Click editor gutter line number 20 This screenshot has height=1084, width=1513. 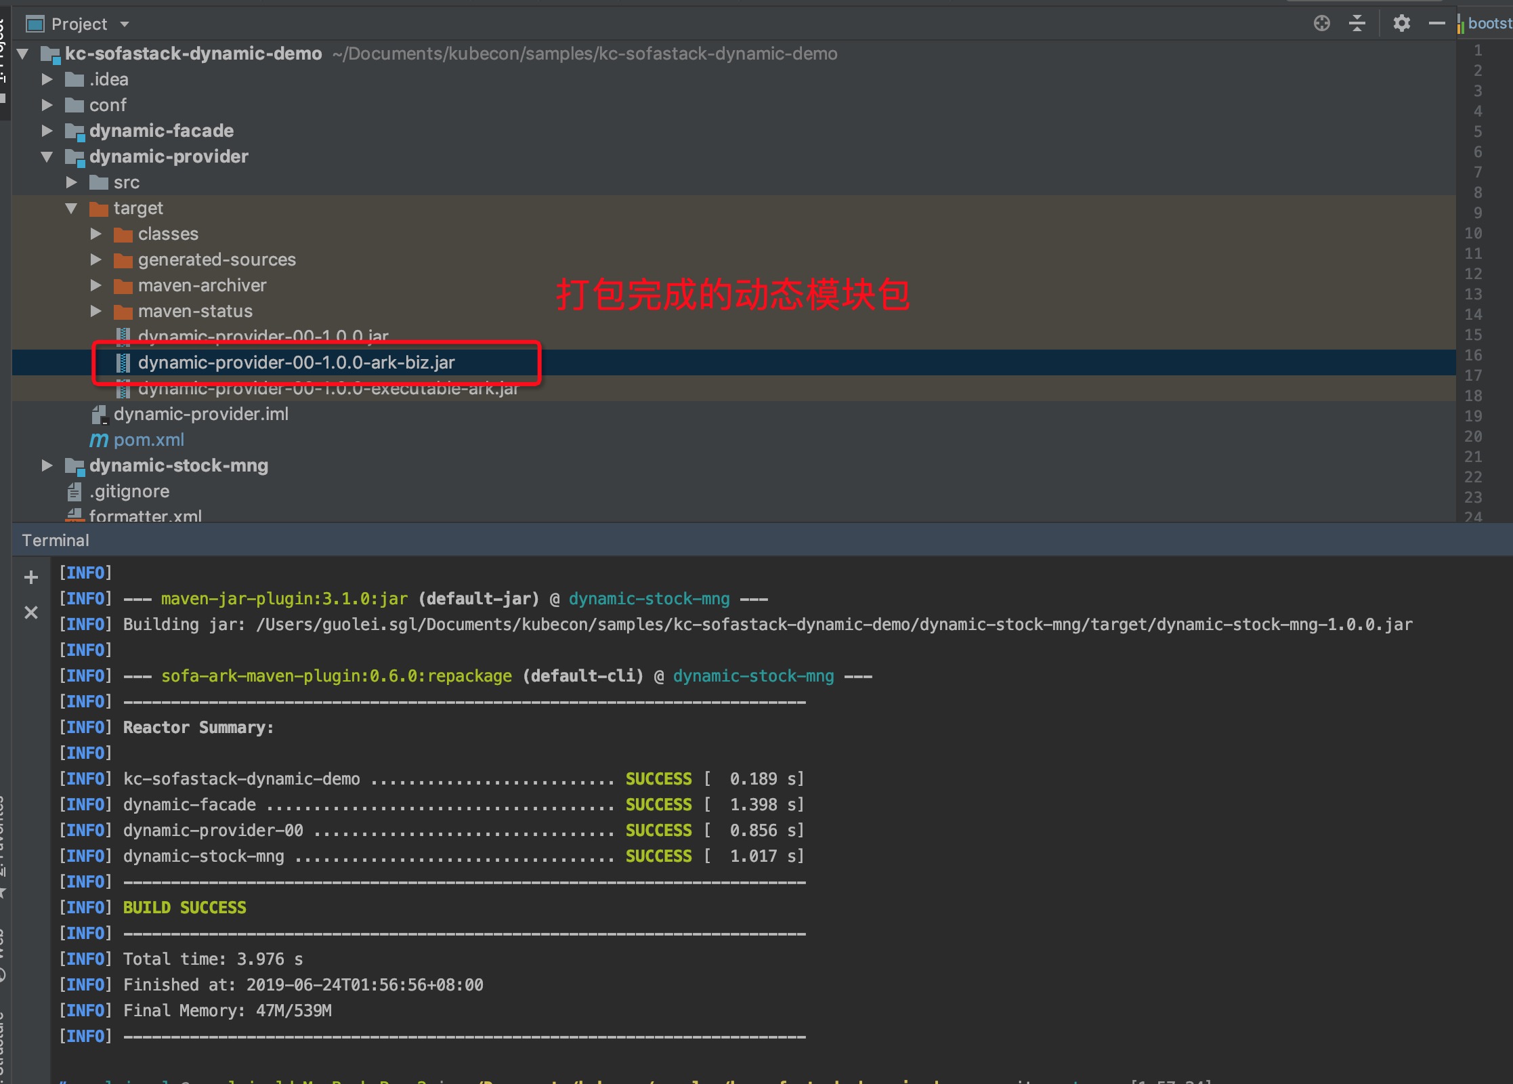pyautogui.click(x=1473, y=436)
